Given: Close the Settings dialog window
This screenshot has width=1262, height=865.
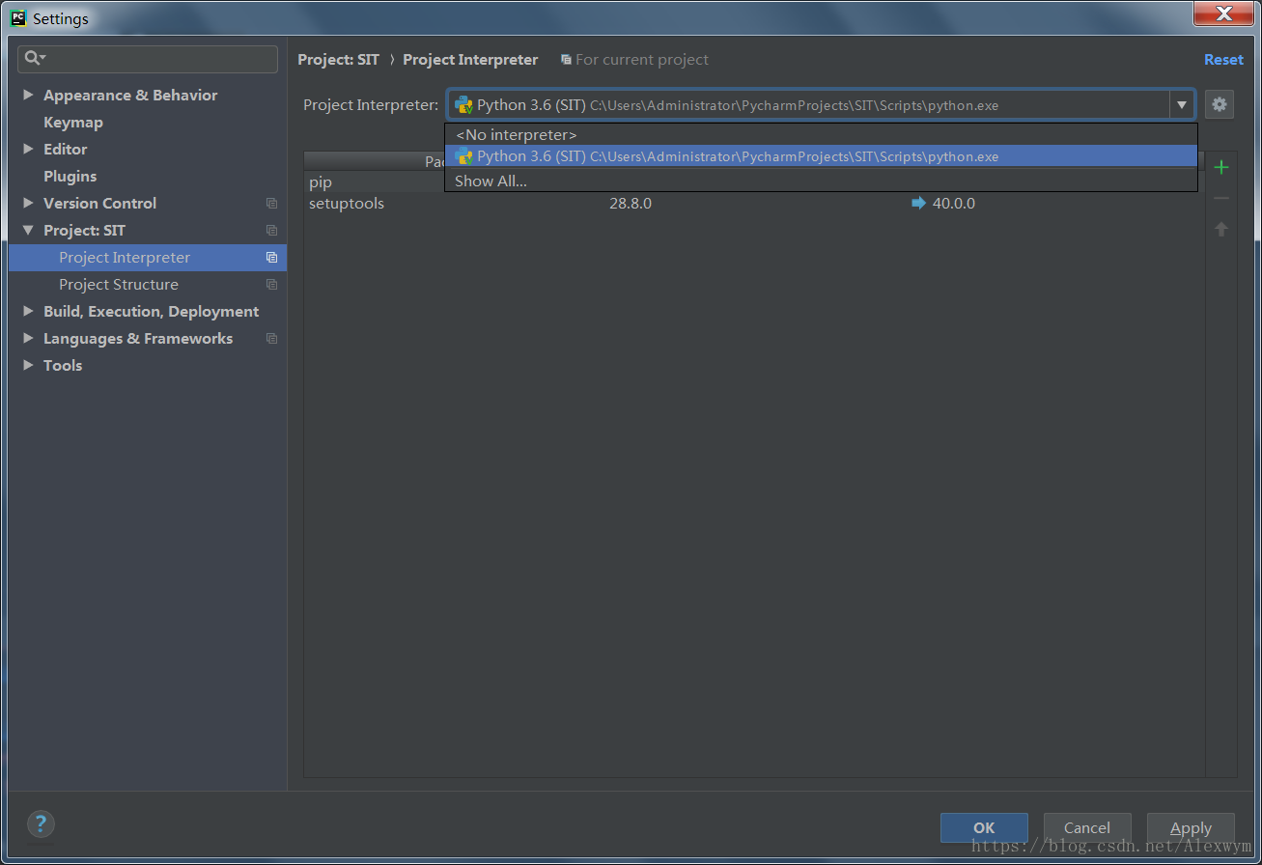Looking at the screenshot, I should coord(1223,14).
